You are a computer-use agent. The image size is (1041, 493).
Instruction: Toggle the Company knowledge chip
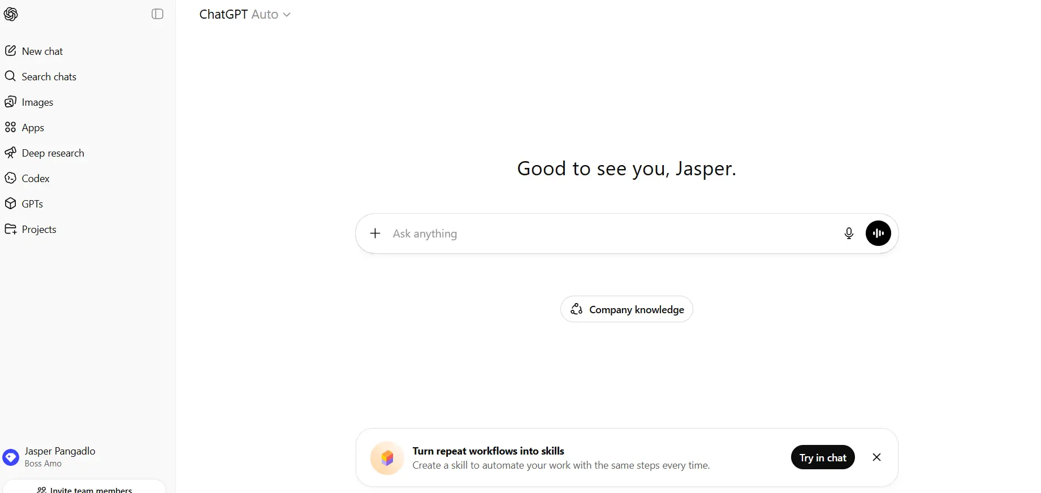pyautogui.click(x=627, y=309)
